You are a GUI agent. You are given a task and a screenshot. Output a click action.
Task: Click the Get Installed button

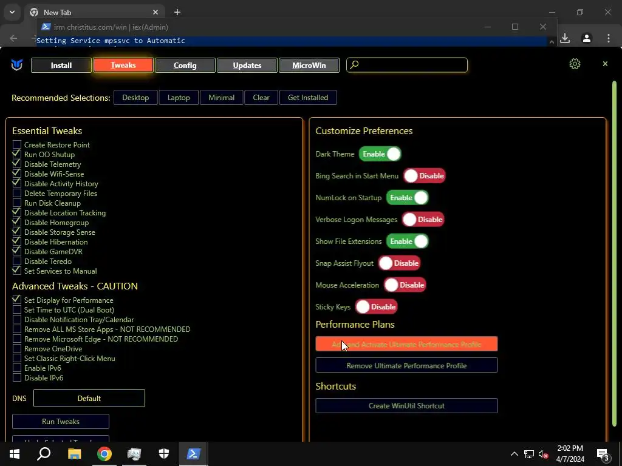point(308,98)
